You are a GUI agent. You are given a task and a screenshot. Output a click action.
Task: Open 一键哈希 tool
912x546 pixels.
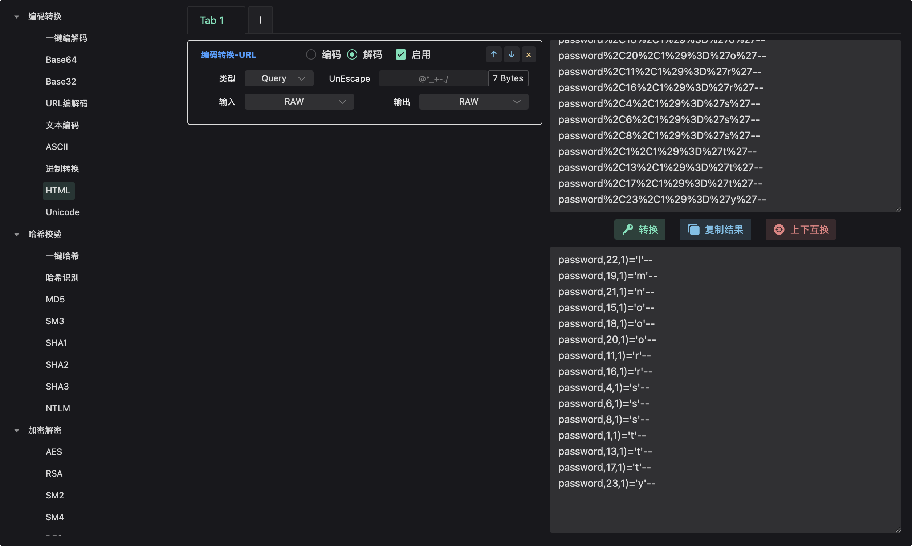coord(62,256)
